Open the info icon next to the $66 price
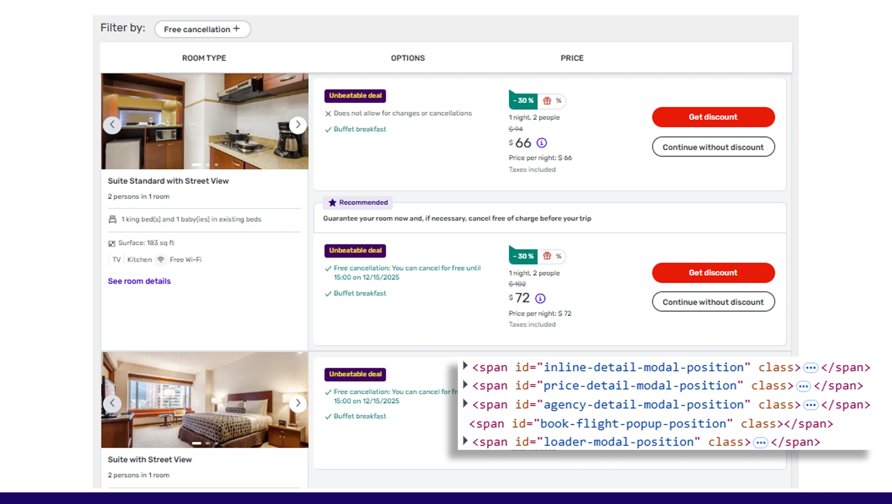892x504 pixels. tap(542, 142)
